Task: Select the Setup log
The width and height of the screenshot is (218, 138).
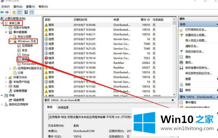Action: coord(26,55)
